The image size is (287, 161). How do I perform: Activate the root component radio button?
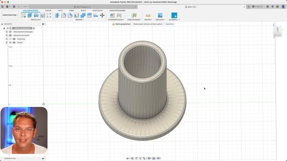point(34,28)
